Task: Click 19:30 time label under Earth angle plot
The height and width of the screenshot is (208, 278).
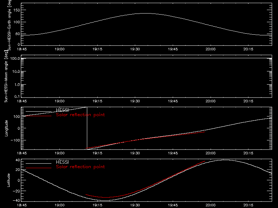Action: (135, 49)
